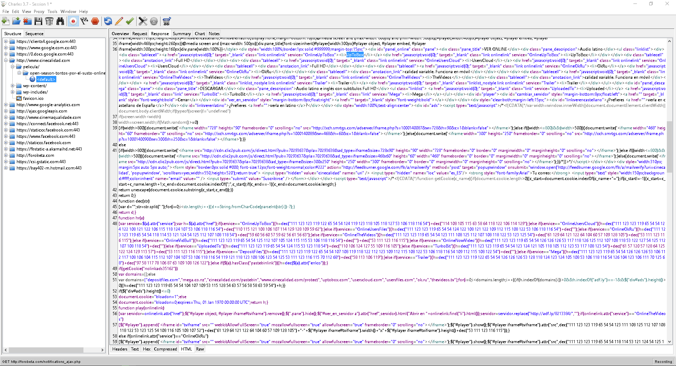The image size is (676, 366).
Task: Switch to the Raw view tab
Action: [200, 349]
